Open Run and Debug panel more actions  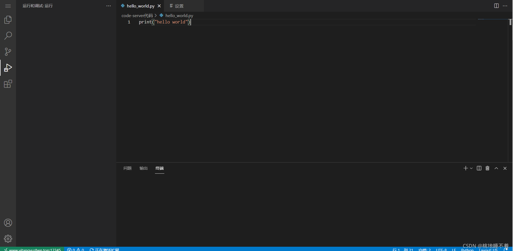pyautogui.click(x=108, y=6)
